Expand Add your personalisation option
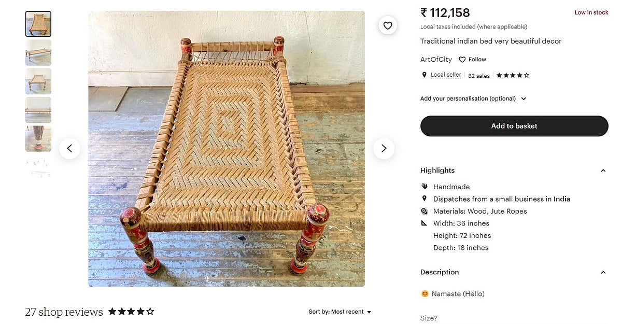This screenshot has width=622, height=324. pos(524,98)
